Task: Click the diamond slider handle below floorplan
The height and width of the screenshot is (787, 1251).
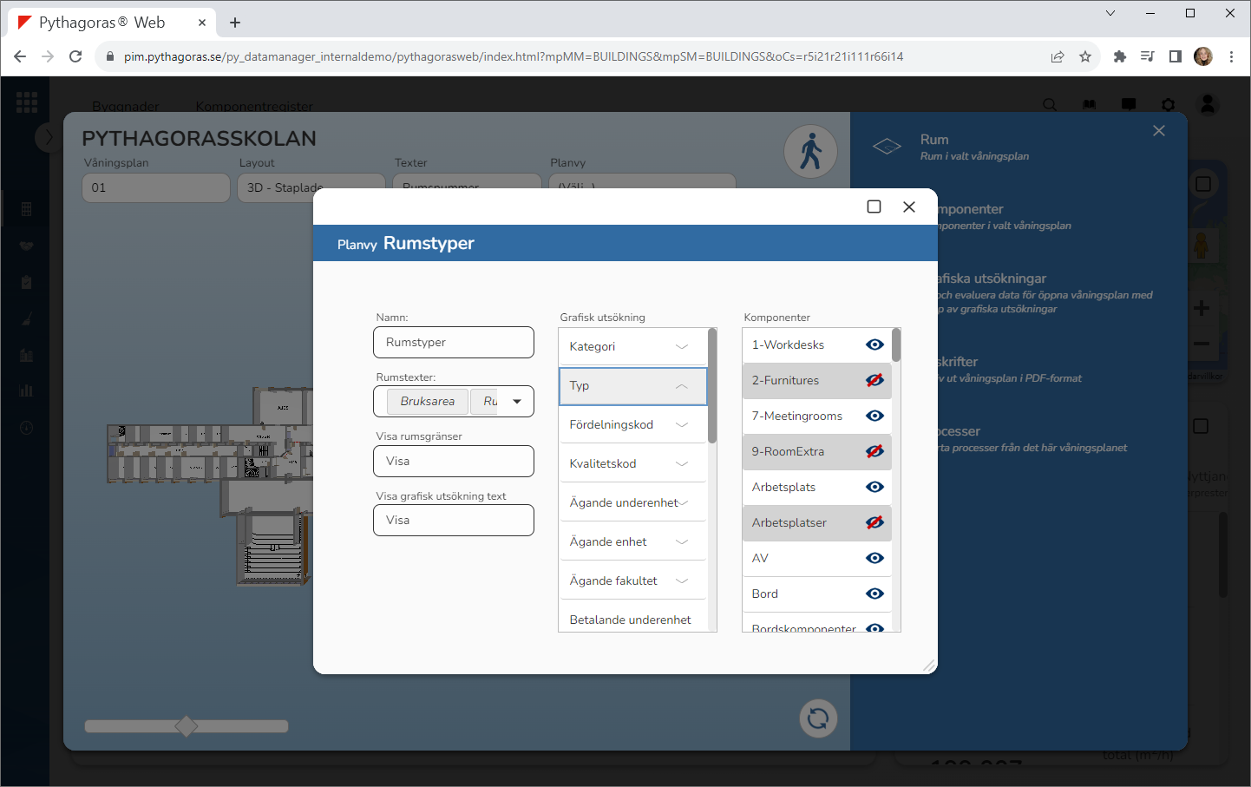Action: coord(186,726)
